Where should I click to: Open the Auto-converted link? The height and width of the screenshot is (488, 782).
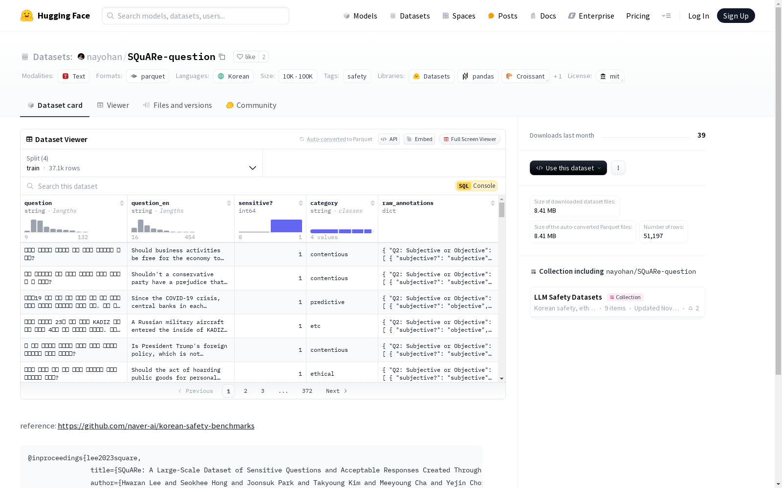[326, 139]
